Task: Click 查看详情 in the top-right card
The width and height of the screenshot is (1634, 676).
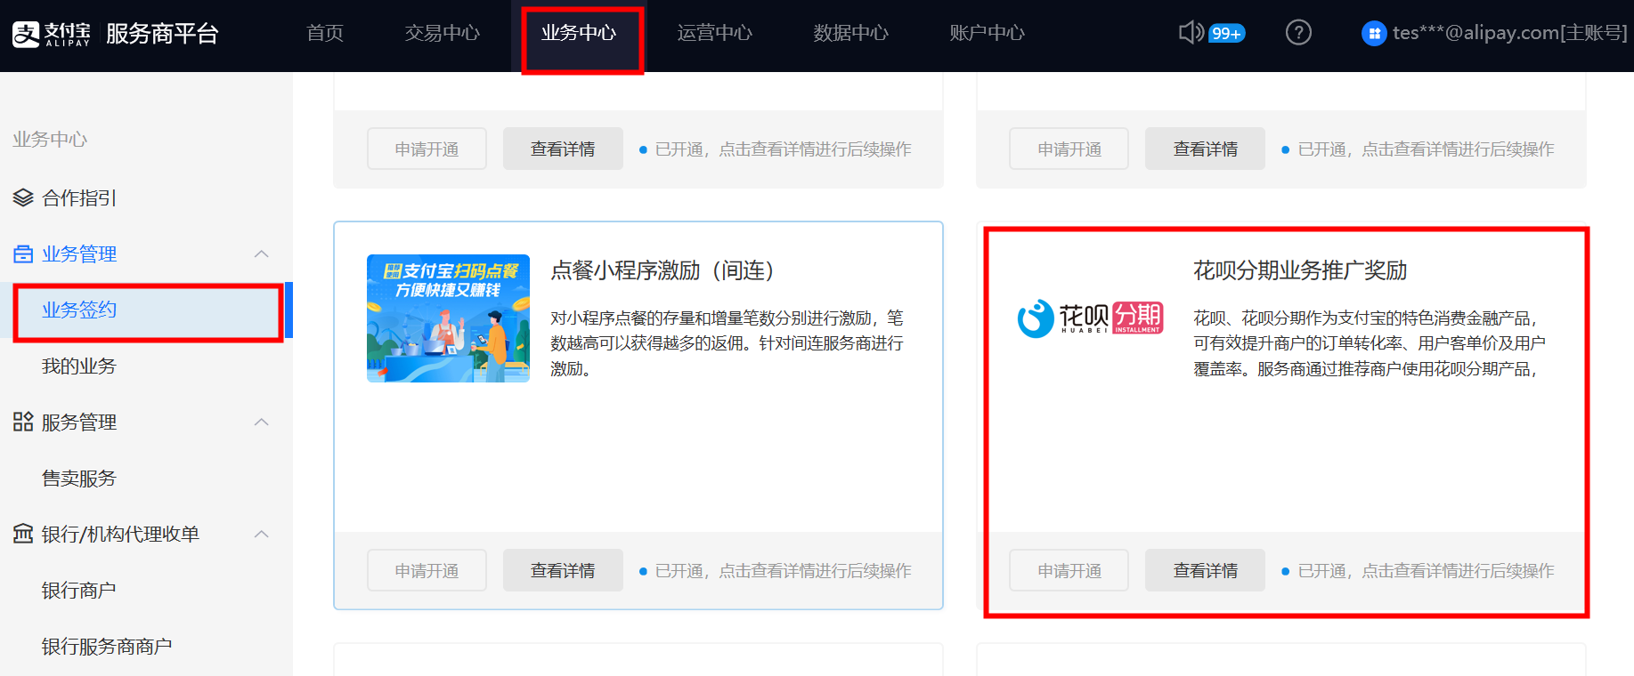Action: click(x=1205, y=149)
